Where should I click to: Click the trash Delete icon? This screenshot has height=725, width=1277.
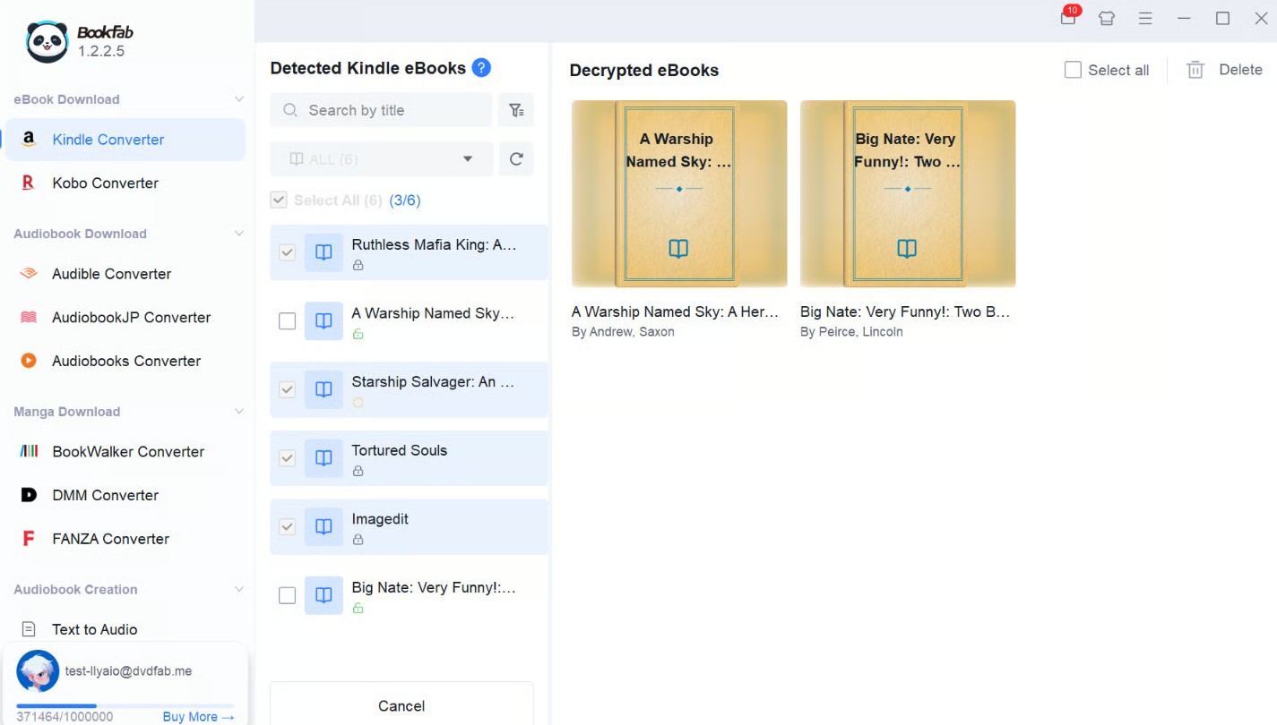[1195, 70]
